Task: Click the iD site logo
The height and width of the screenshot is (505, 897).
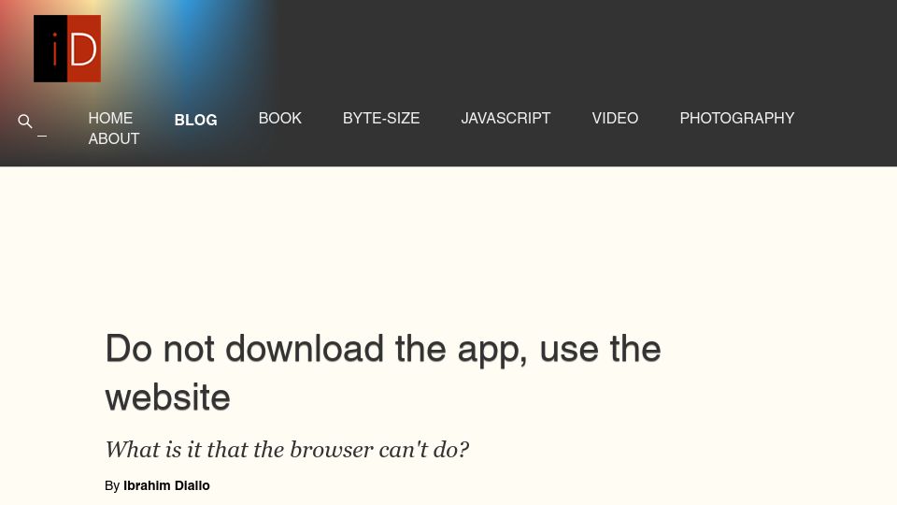Action: point(67,49)
